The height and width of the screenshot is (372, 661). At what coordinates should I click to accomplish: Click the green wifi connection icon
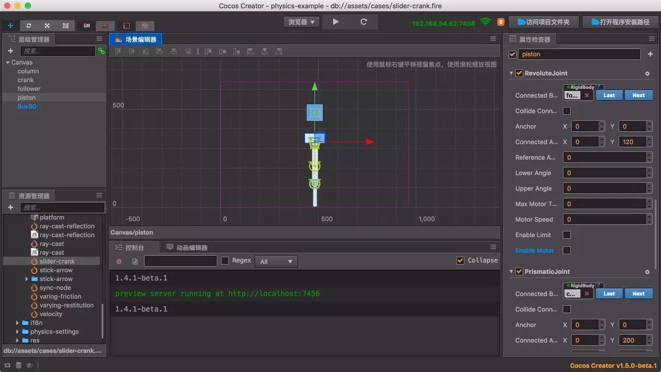[x=485, y=22]
